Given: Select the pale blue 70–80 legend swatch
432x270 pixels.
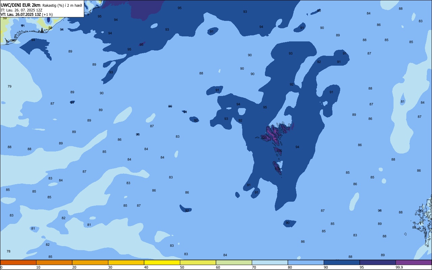Looking at the screenshot, I should [x=270, y=262].
